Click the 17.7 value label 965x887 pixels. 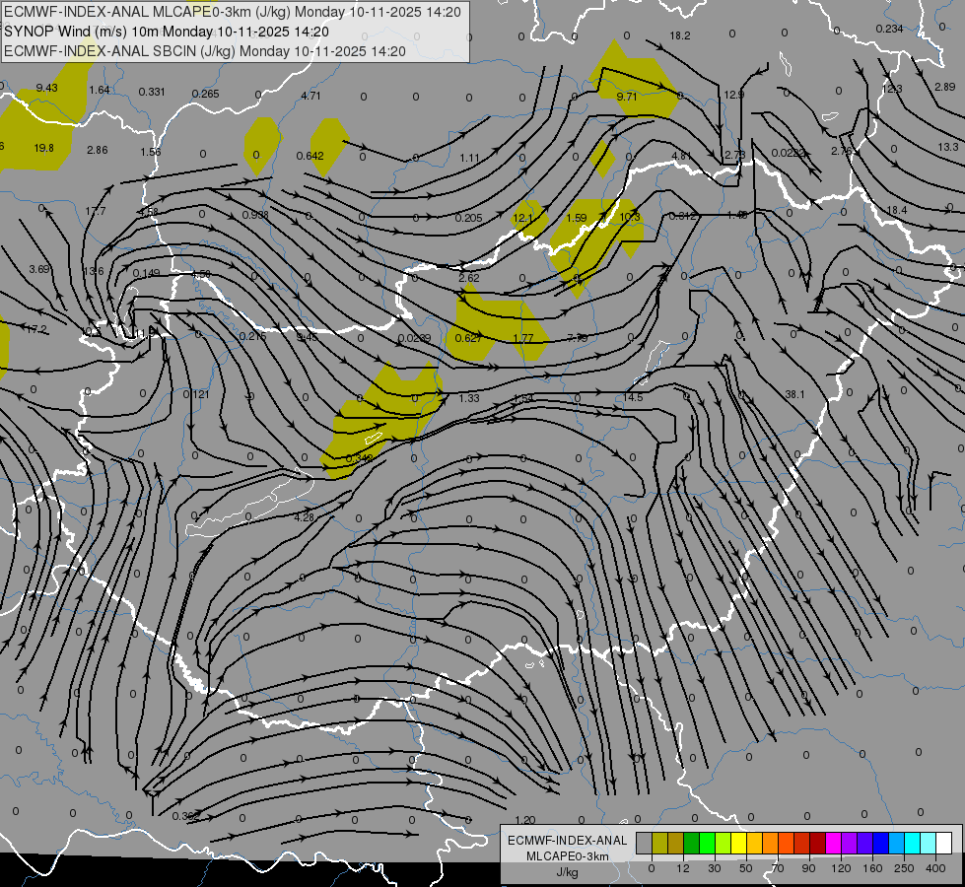(x=96, y=211)
